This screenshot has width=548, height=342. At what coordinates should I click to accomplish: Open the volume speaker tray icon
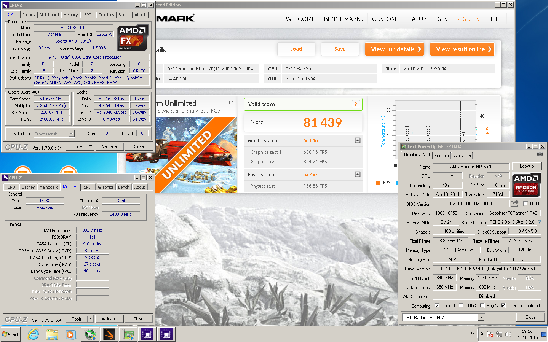point(508,334)
